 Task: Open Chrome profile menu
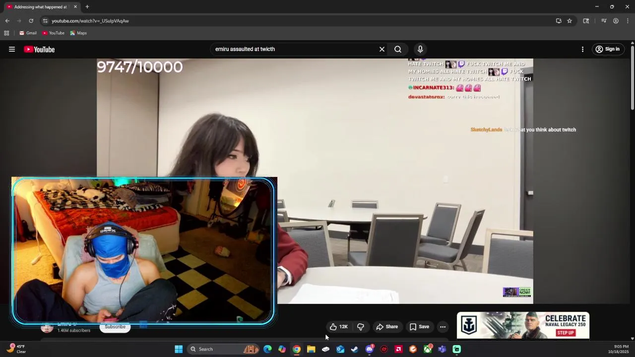616,21
